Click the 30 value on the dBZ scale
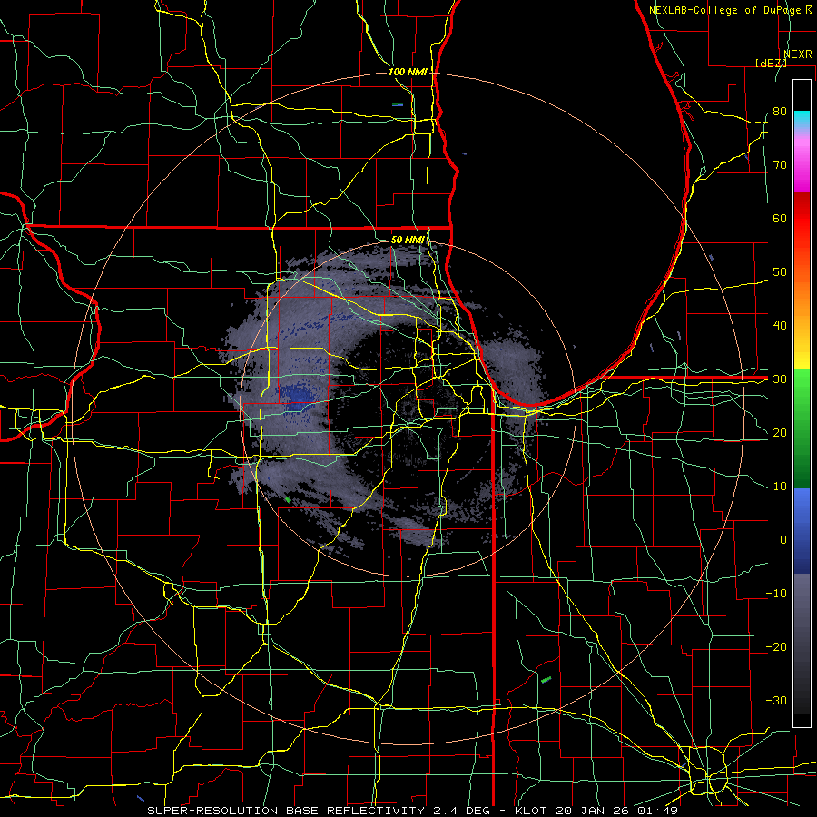Screen dimensions: 817x817 pyautogui.click(x=780, y=379)
